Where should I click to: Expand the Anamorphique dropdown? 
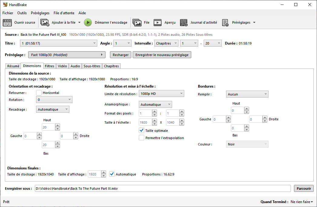tap(155, 104)
